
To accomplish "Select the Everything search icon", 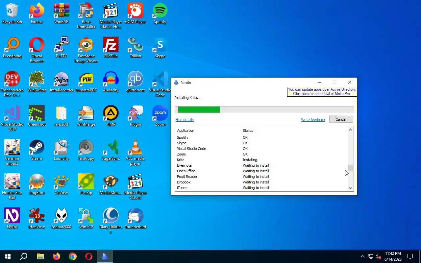I will coord(12,48).
